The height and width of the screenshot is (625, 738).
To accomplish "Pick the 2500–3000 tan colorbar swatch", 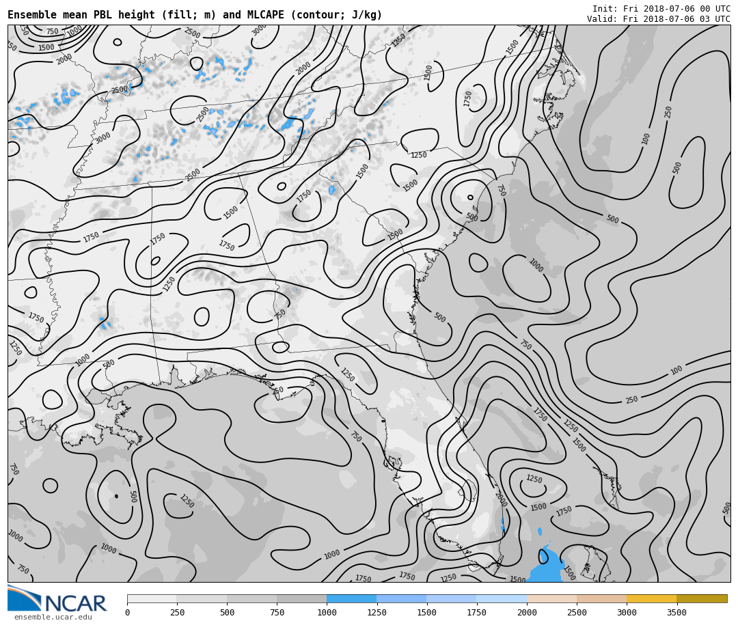I will 601,598.
